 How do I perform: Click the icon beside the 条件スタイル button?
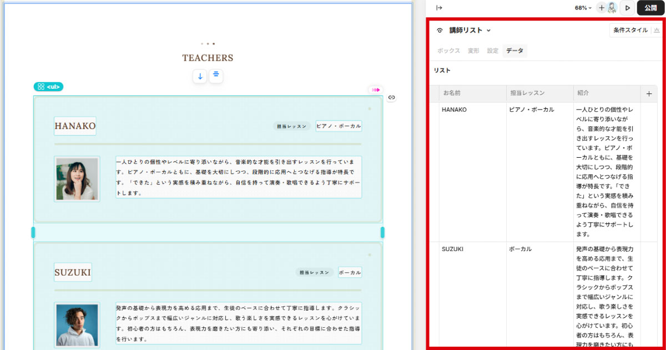(658, 31)
